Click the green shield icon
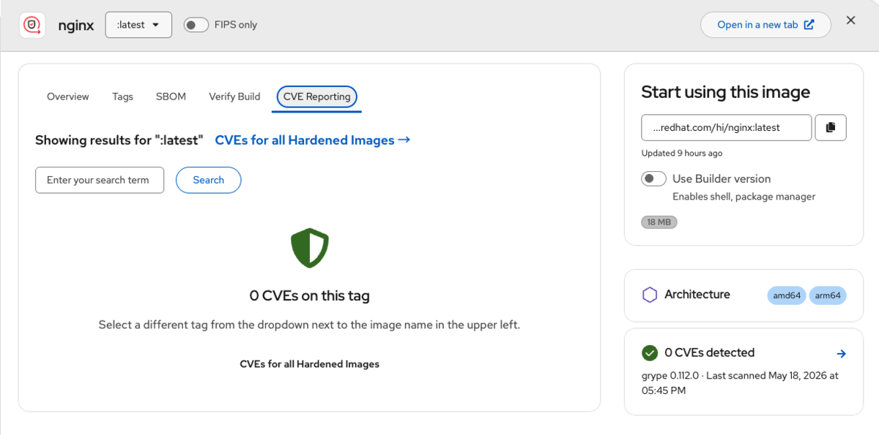Screen dimensions: 879x435 (x=310, y=248)
